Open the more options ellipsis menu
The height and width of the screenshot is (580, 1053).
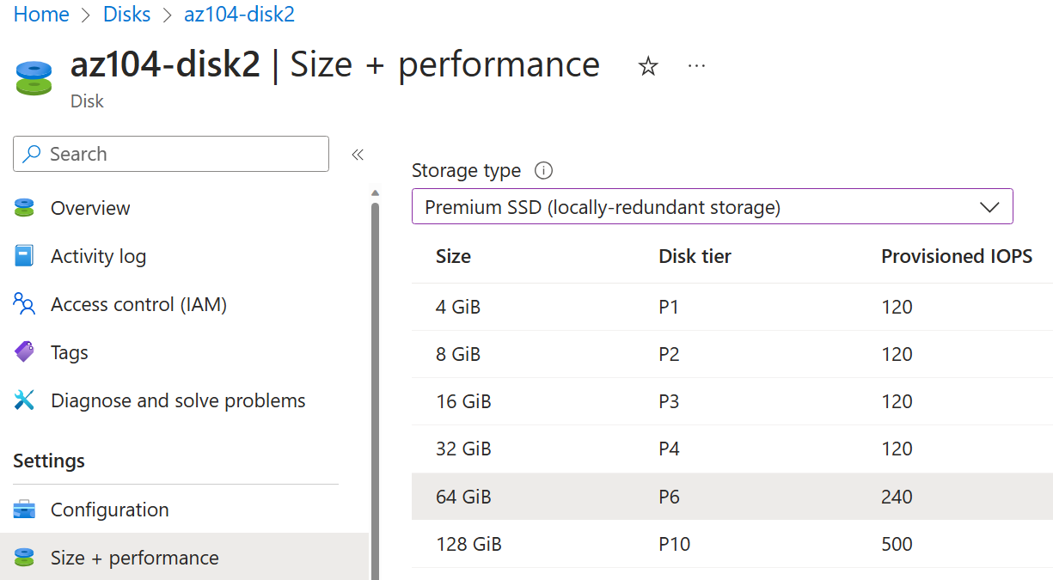point(697,66)
